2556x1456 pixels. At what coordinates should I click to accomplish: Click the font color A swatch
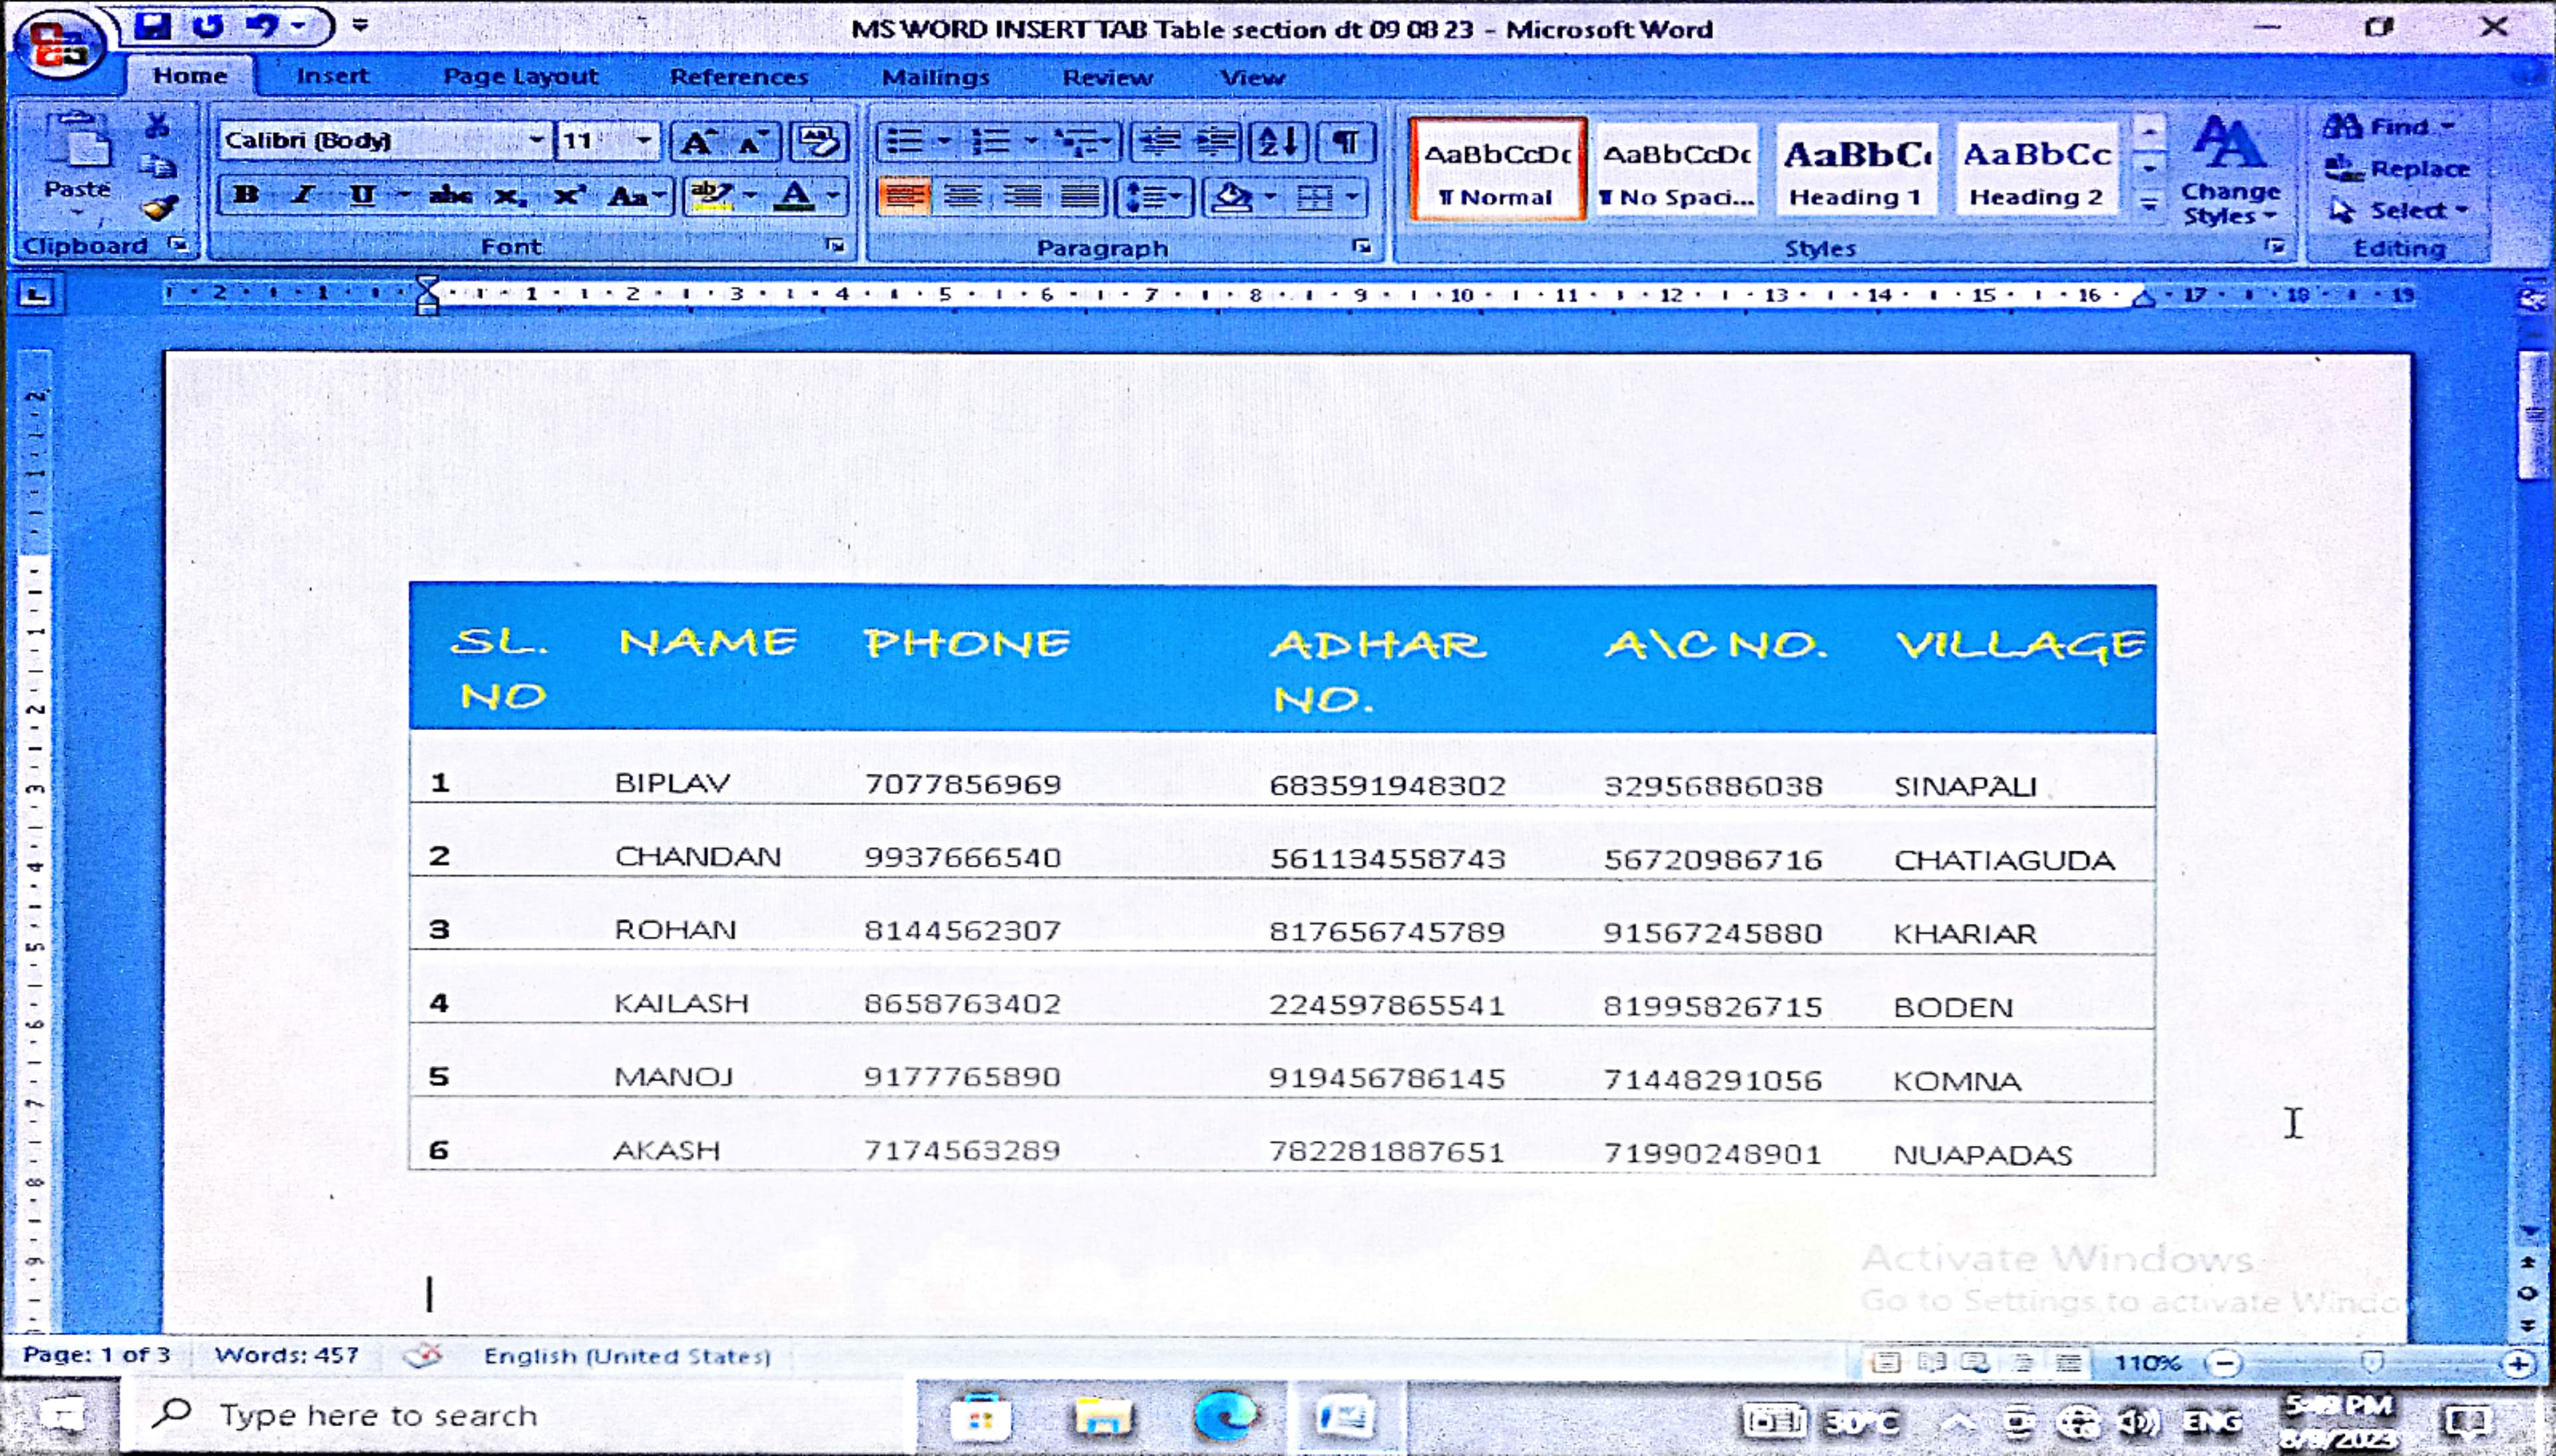click(796, 195)
